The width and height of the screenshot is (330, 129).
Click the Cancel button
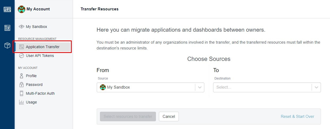pos(169,116)
